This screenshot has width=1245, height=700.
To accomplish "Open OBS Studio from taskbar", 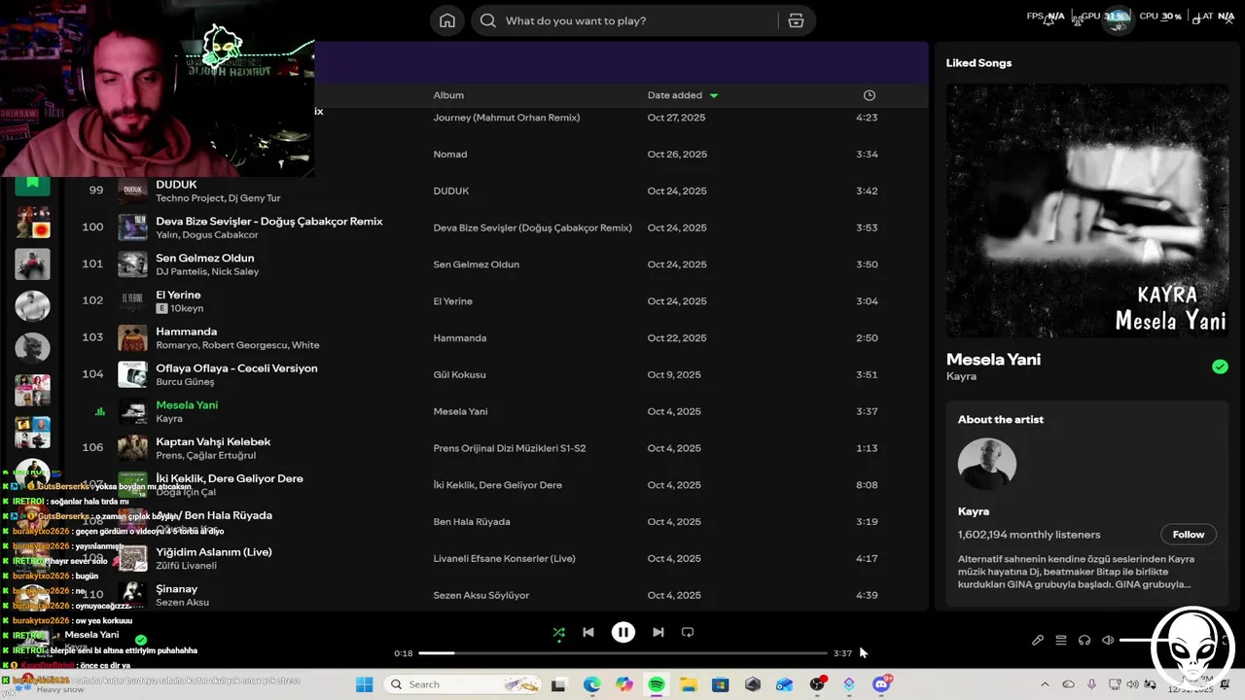I will pyautogui.click(x=817, y=684).
